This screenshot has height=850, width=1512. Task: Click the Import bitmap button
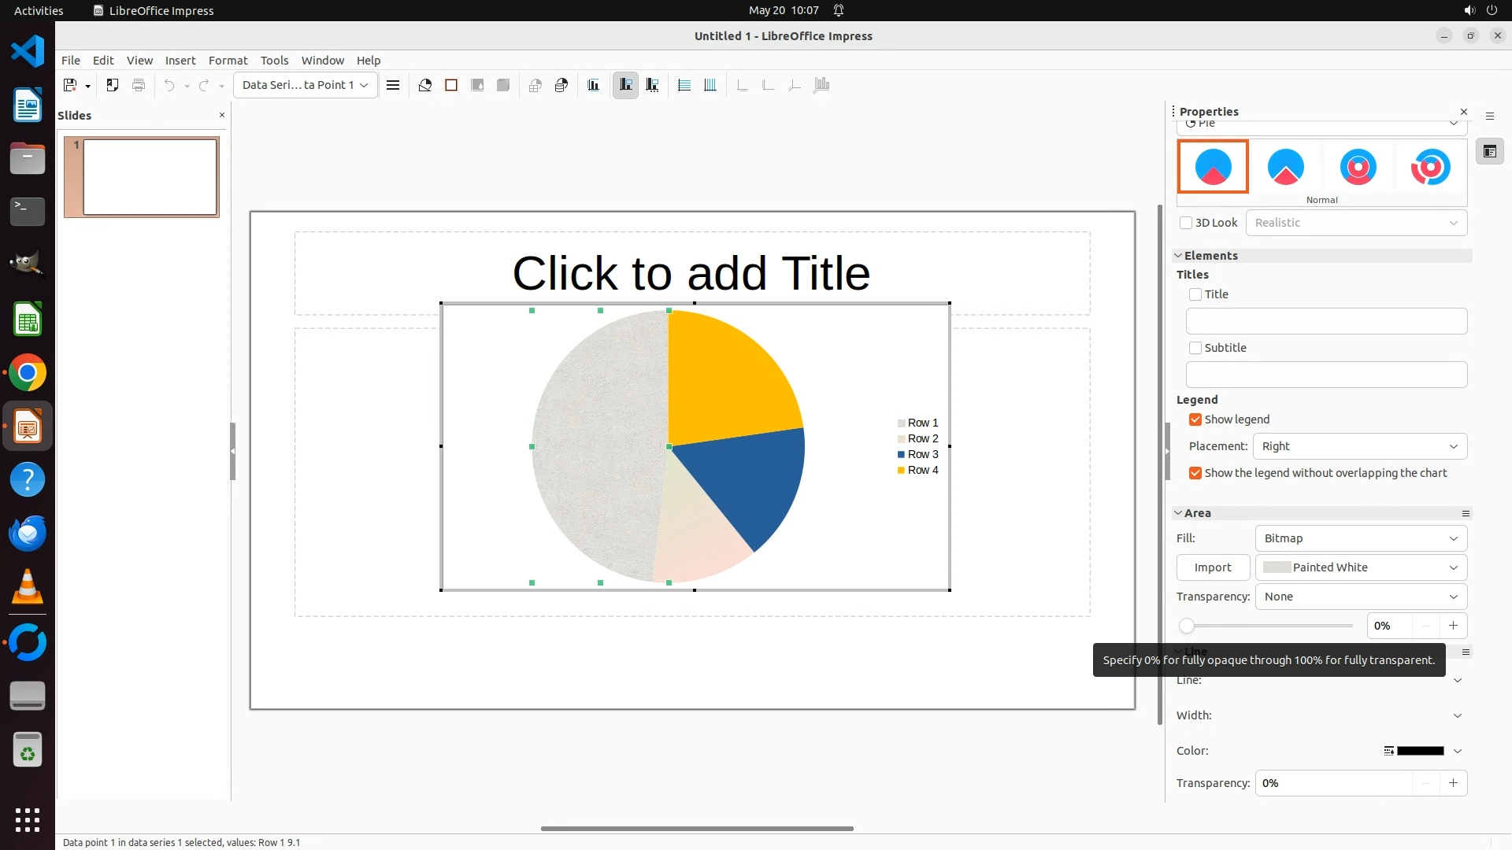point(1212,567)
